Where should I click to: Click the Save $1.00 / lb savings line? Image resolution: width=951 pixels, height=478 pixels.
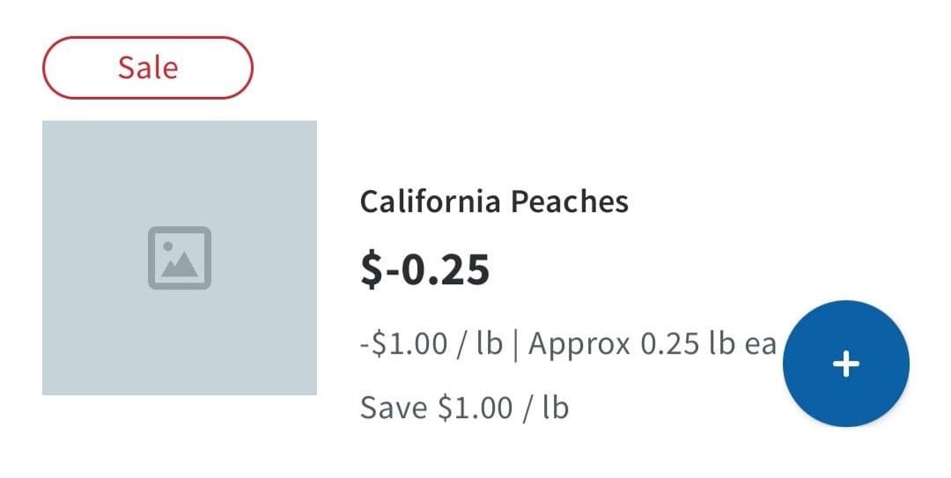click(x=464, y=408)
